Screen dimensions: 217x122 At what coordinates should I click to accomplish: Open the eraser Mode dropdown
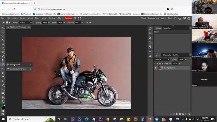tap(25, 23)
